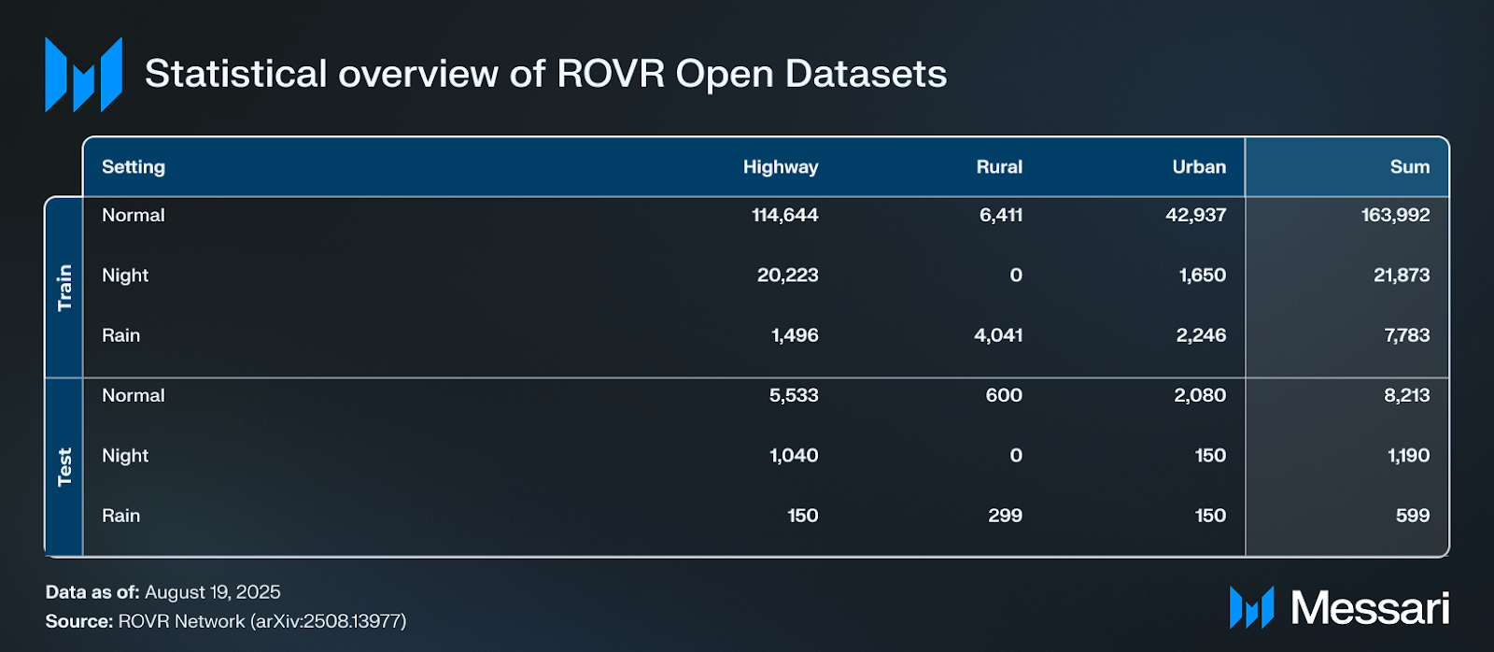The width and height of the screenshot is (1494, 652).
Task: Click the Urban value '42,937'
Action: pyautogui.click(x=1196, y=215)
